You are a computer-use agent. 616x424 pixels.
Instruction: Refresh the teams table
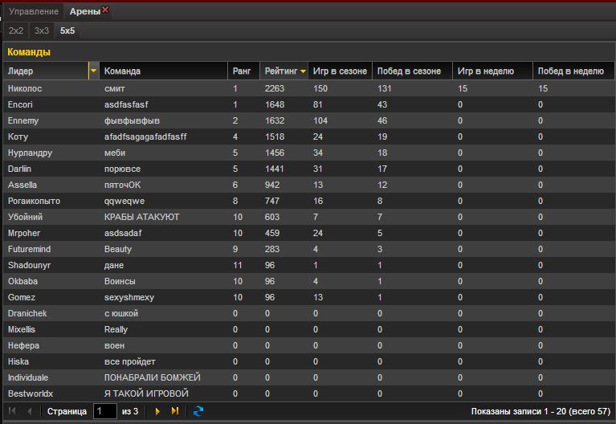[x=198, y=411]
